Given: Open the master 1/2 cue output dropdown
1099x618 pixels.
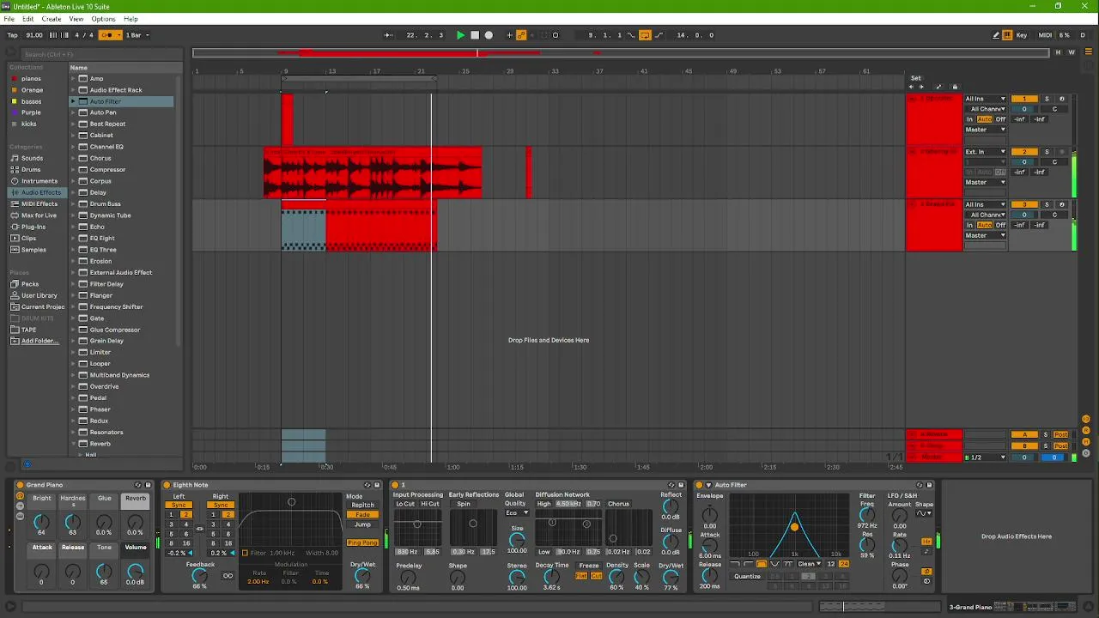Looking at the screenshot, I should pos(985,457).
